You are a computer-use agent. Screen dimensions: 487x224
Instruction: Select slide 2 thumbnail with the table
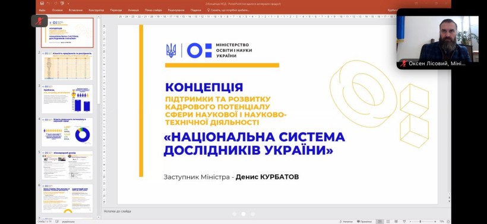coord(67,66)
